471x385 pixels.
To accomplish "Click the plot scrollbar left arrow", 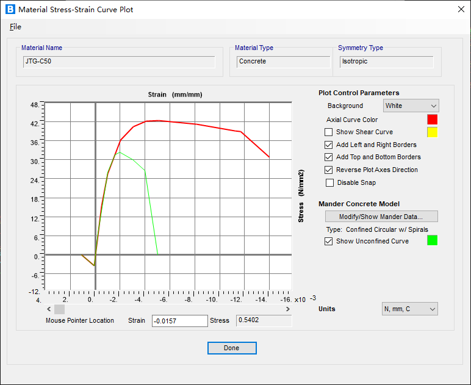I will pyautogui.click(x=49, y=309).
